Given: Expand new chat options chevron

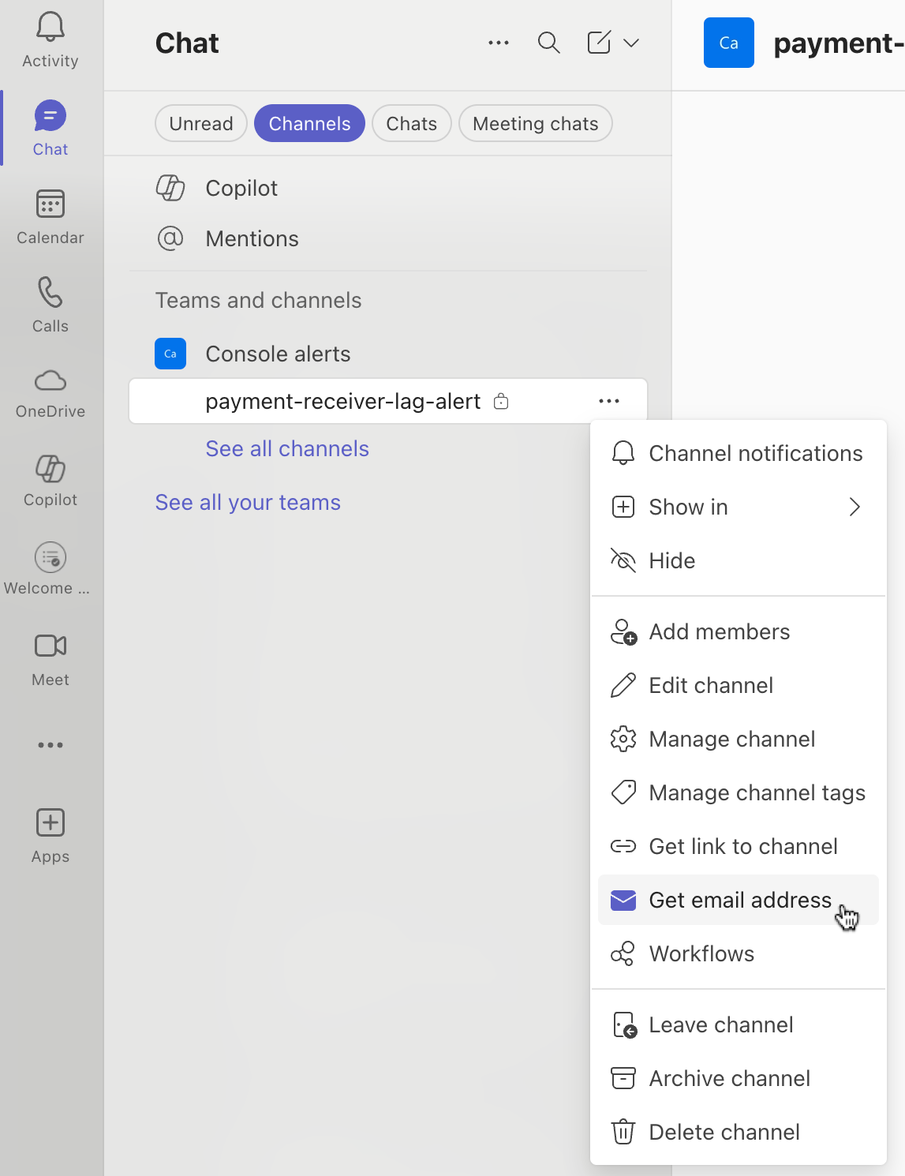Looking at the screenshot, I should coord(631,43).
